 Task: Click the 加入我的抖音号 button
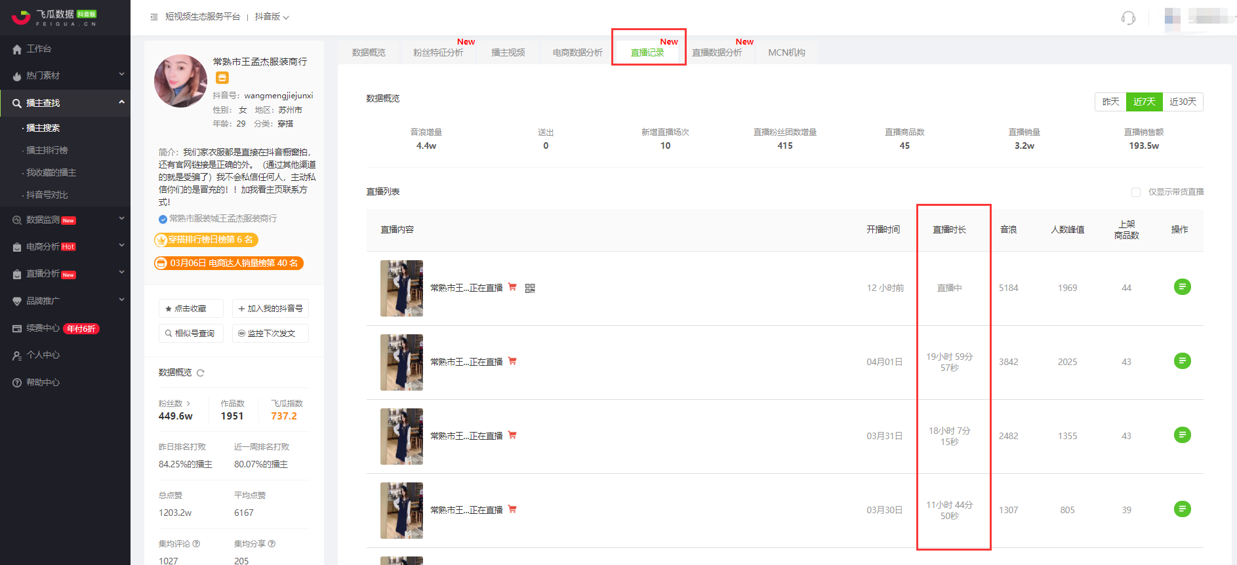tap(270, 309)
